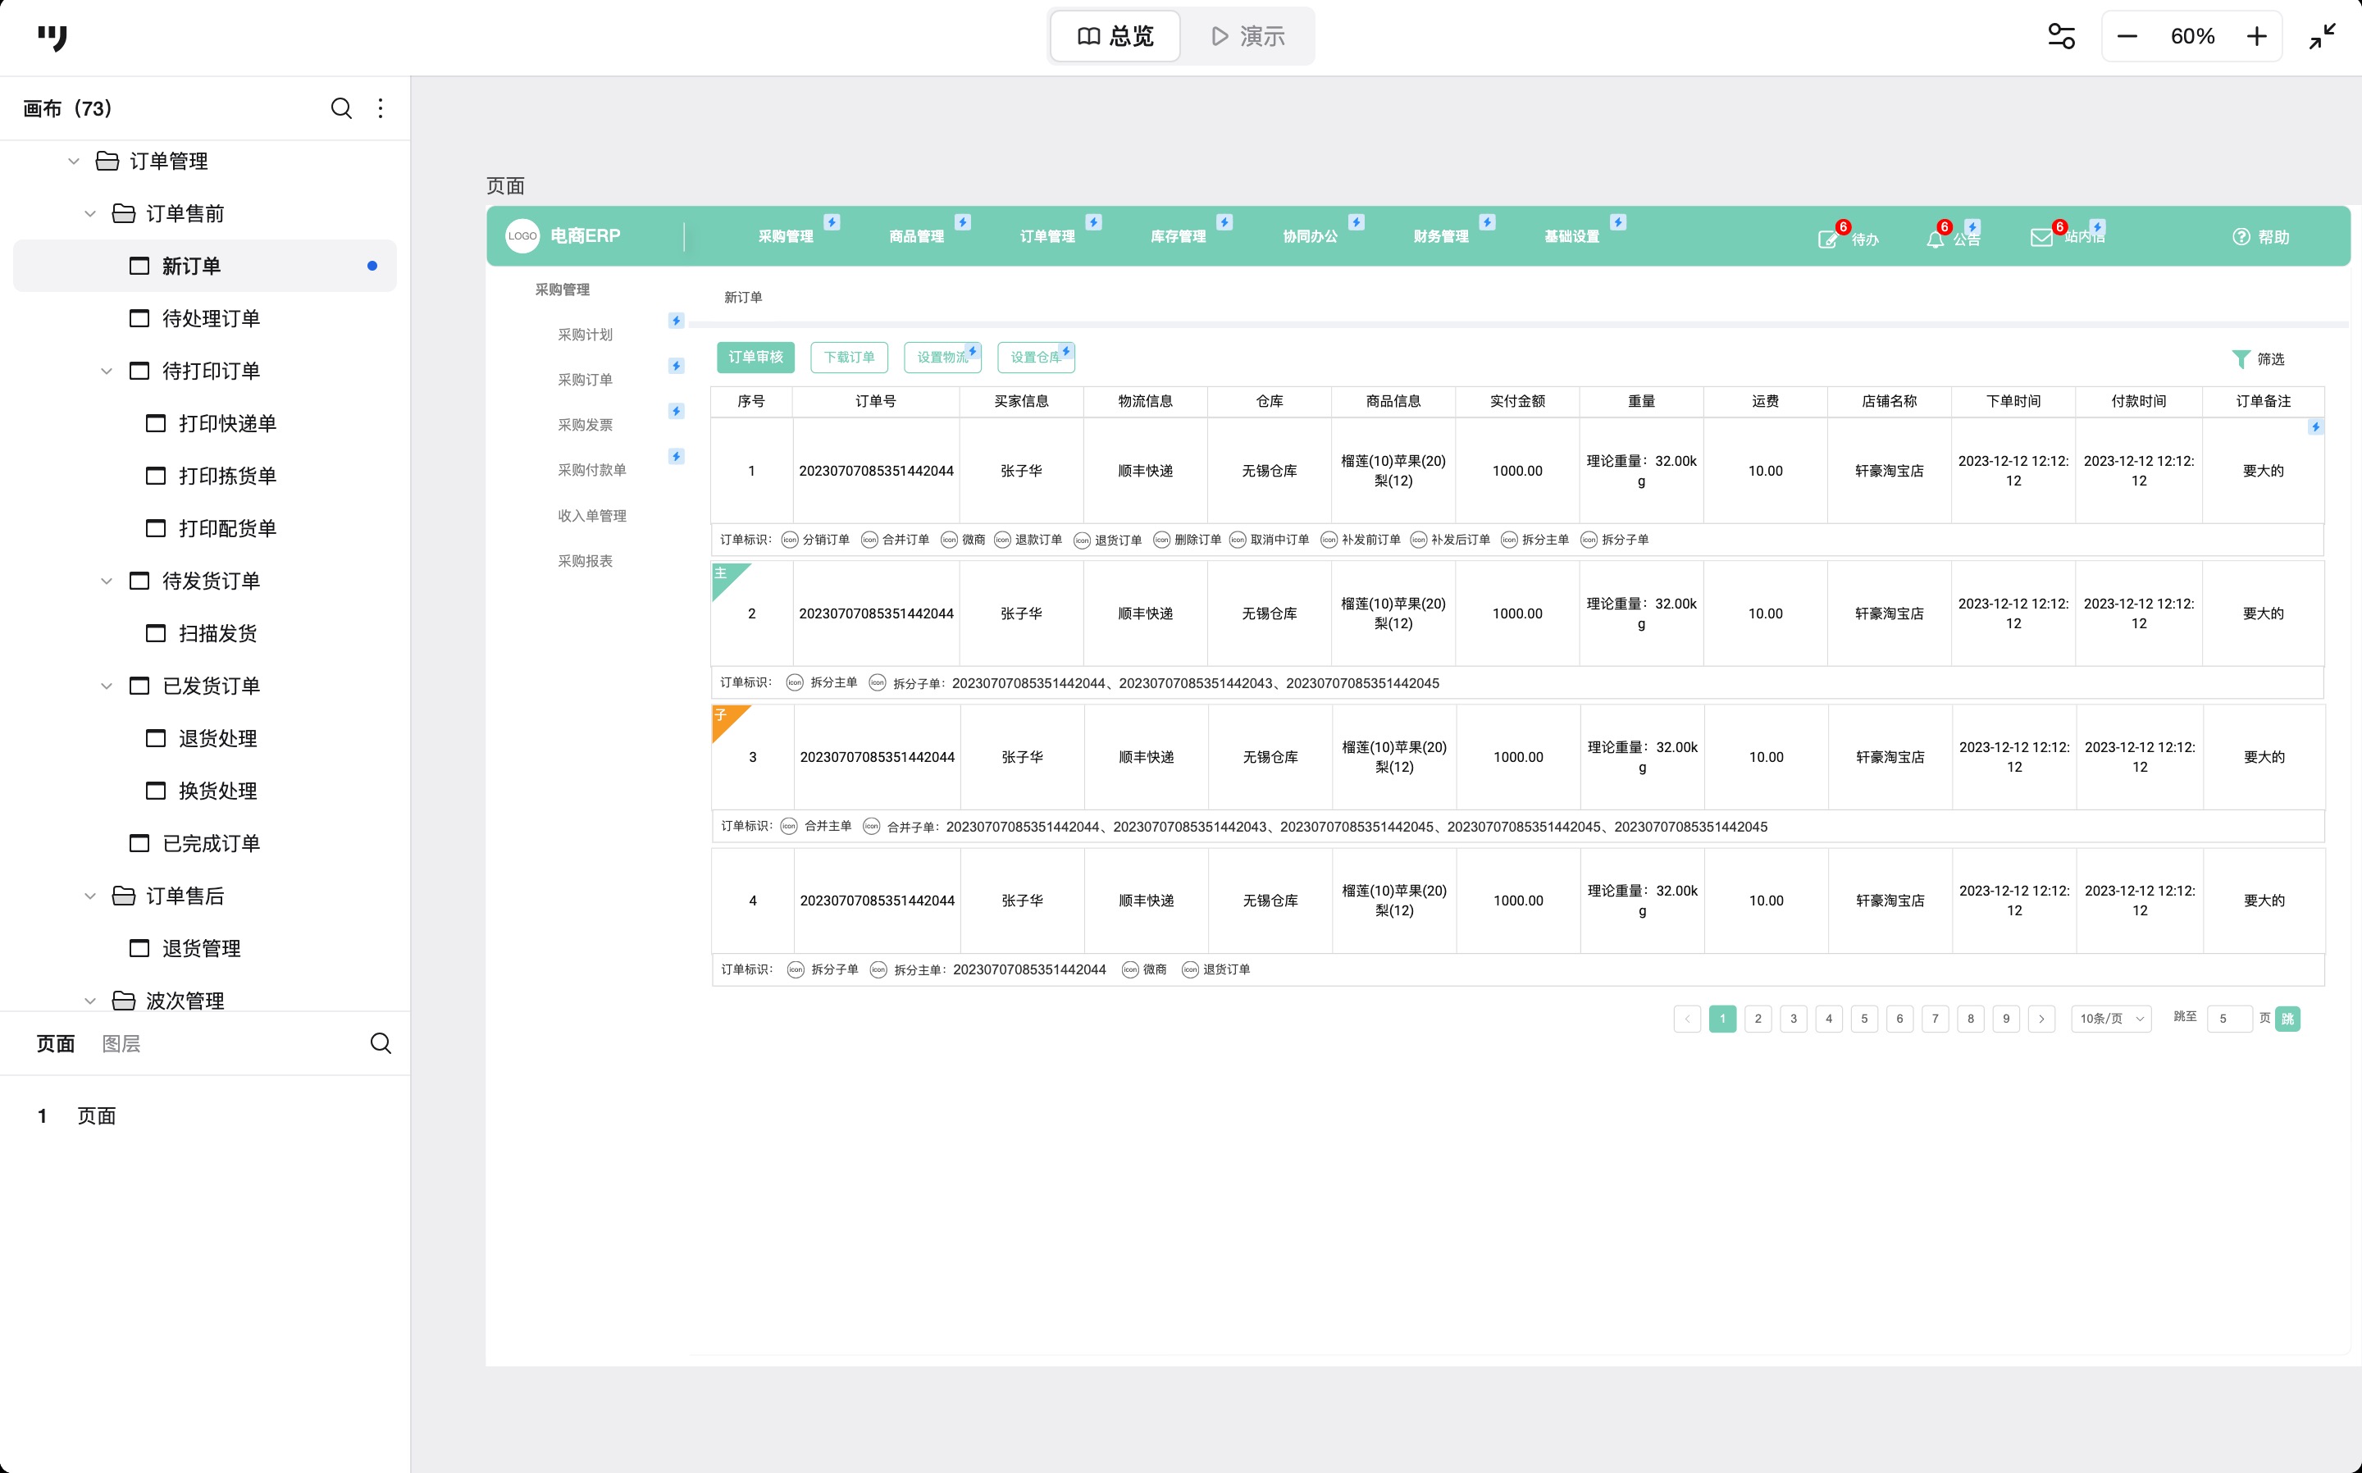Open the 10条/页 page size dropdown
Screen dimensions: 2362x1473
(x=2111, y=1018)
